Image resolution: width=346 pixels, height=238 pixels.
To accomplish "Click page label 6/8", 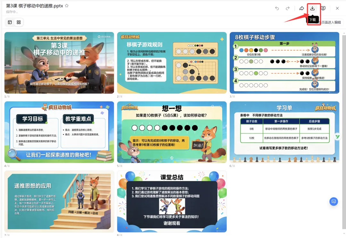I will pos(232,166).
